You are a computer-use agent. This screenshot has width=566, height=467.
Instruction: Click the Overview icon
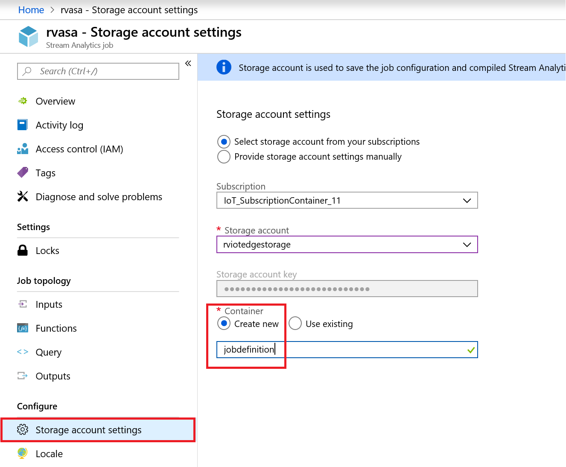pos(23,101)
